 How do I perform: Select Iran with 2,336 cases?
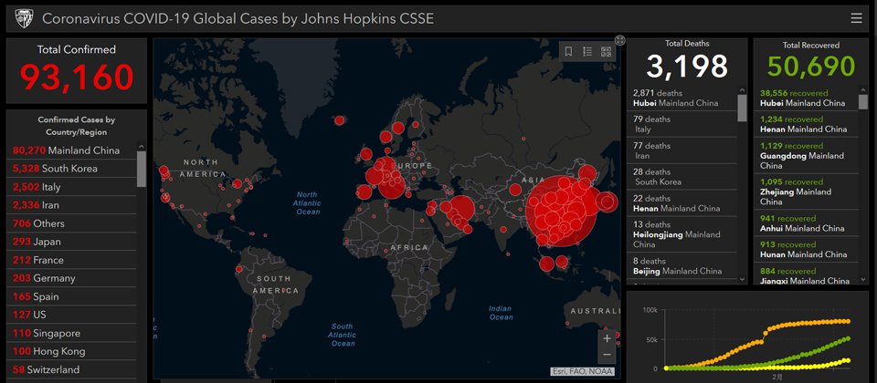71,205
